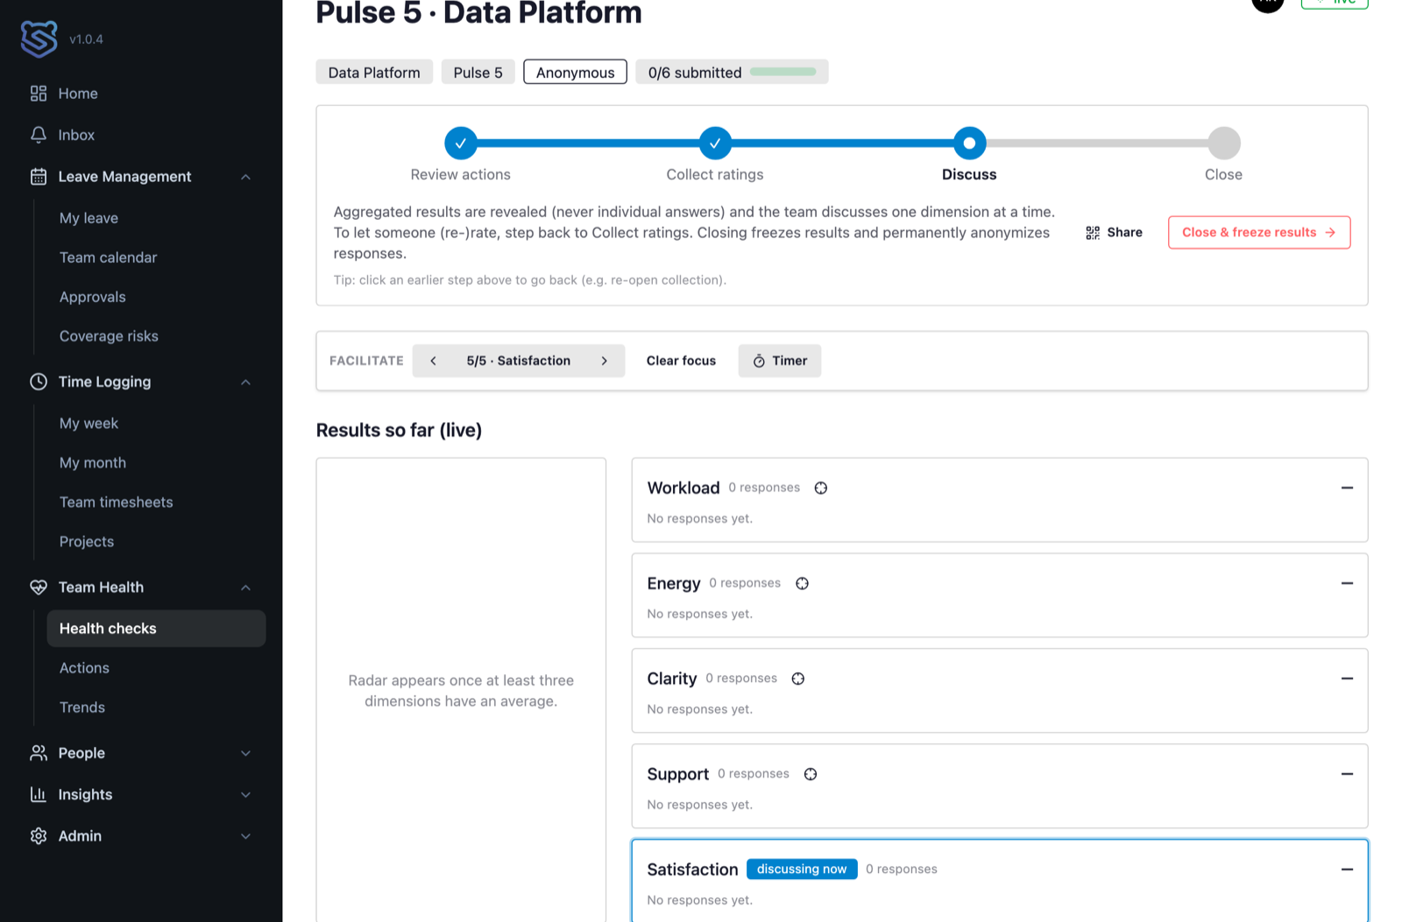The image size is (1402, 922).
Task: Click the v1.0.4 version label
Action: (86, 39)
